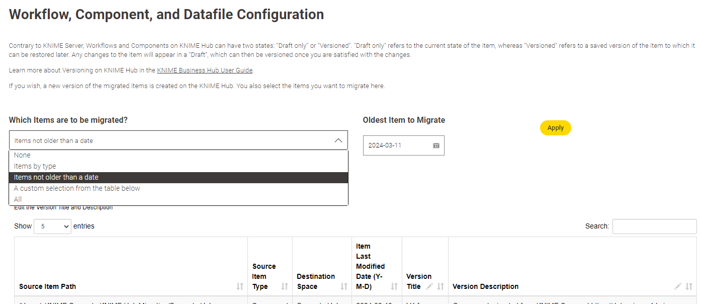Click pencil edit icon next to Version Title
Screen dimensions: 702x304
pos(429,286)
